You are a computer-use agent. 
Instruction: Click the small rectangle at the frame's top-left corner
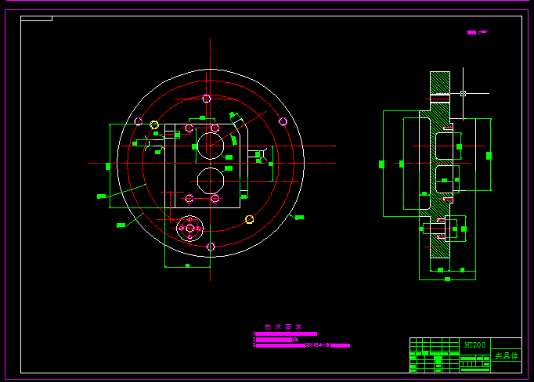[x=37, y=18]
